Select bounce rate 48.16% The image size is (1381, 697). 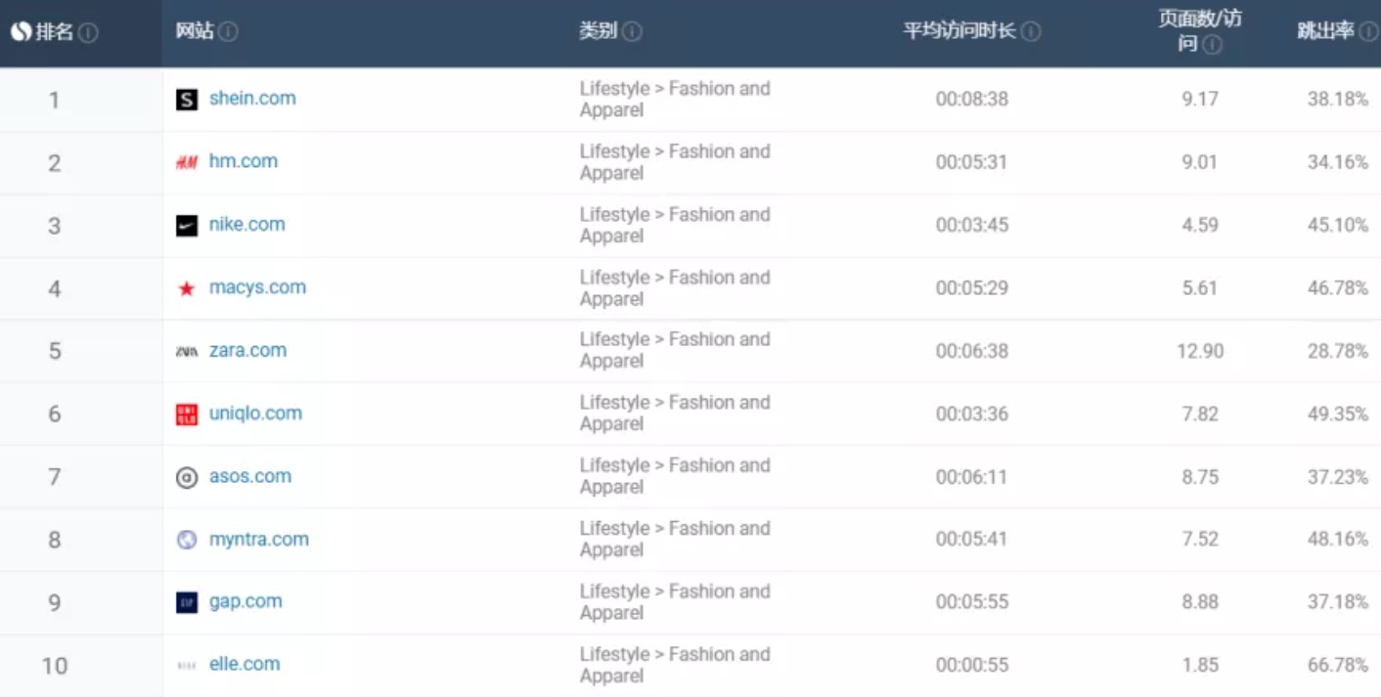point(1338,540)
